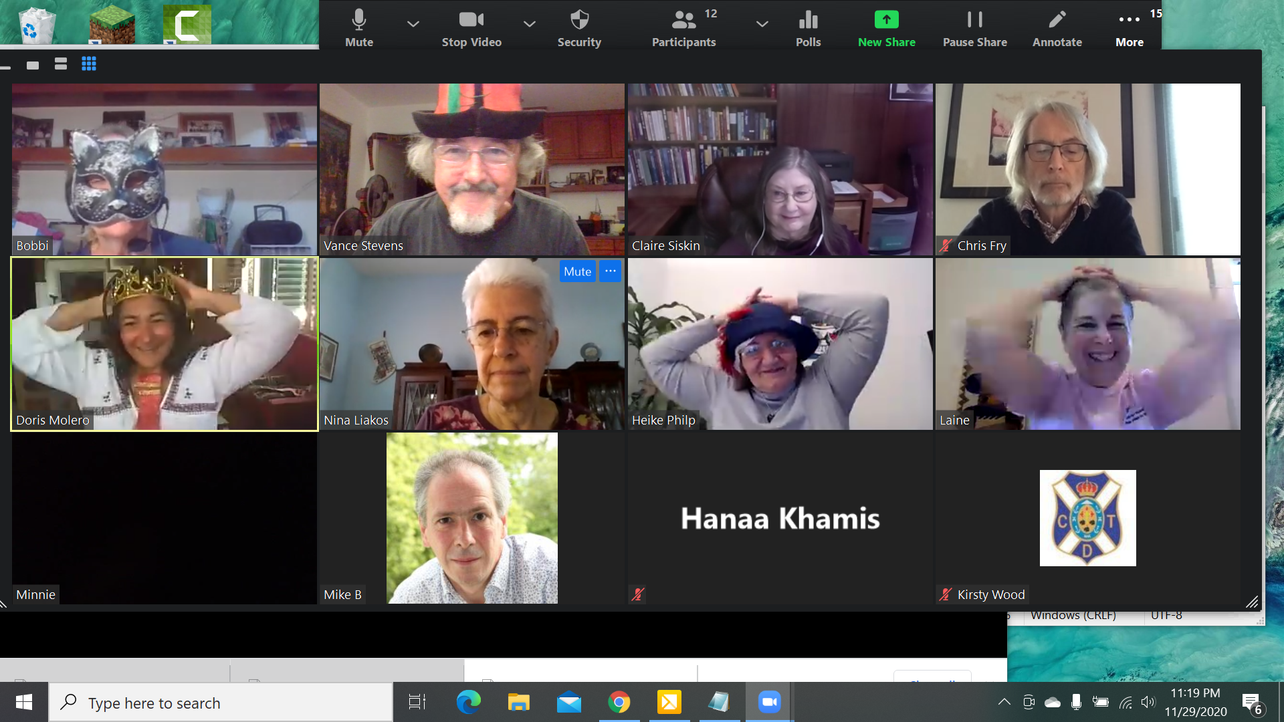Click the Windows Start button
Screen dimensions: 1284x722
pyautogui.click(x=24, y=702)
